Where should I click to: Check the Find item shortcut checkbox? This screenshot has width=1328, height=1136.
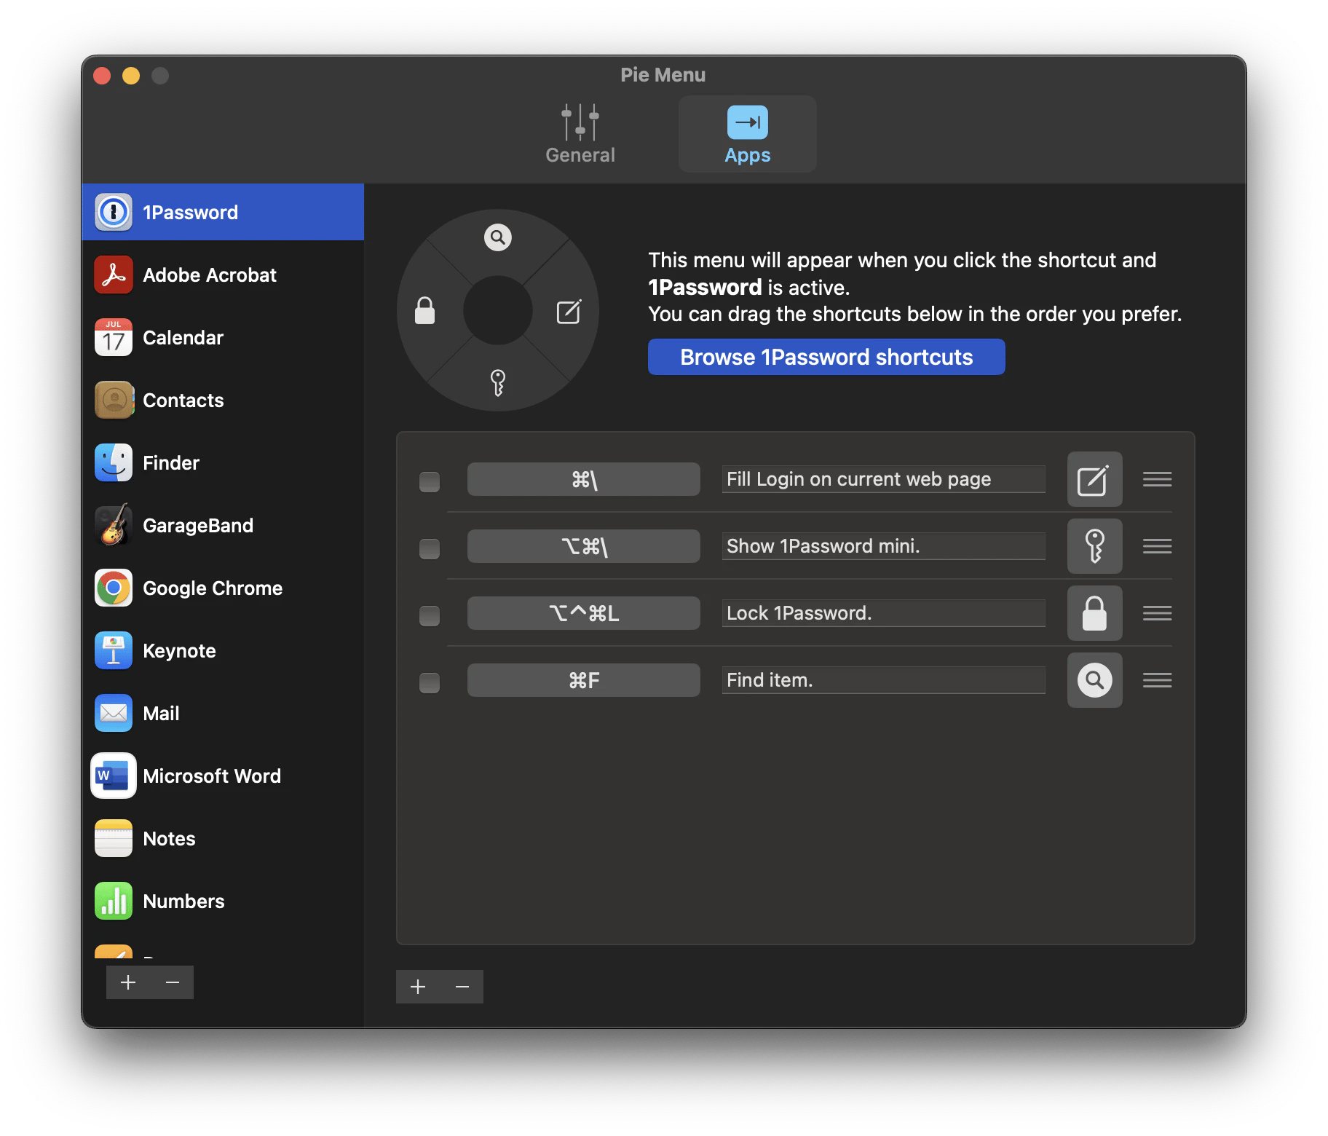(x=430, y=682)
